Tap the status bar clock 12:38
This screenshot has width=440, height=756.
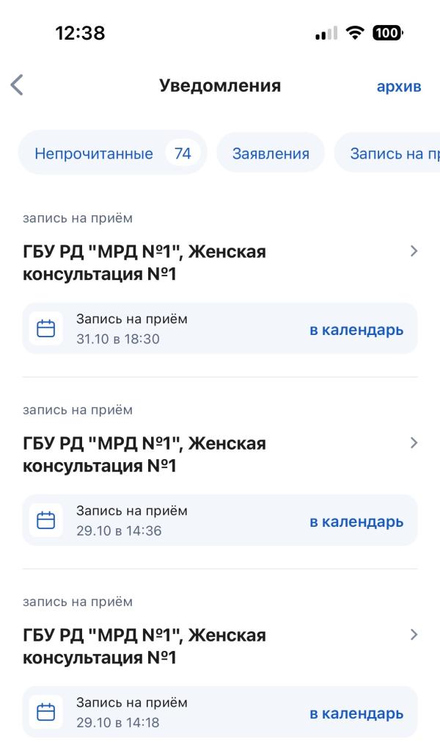point(80,34)
